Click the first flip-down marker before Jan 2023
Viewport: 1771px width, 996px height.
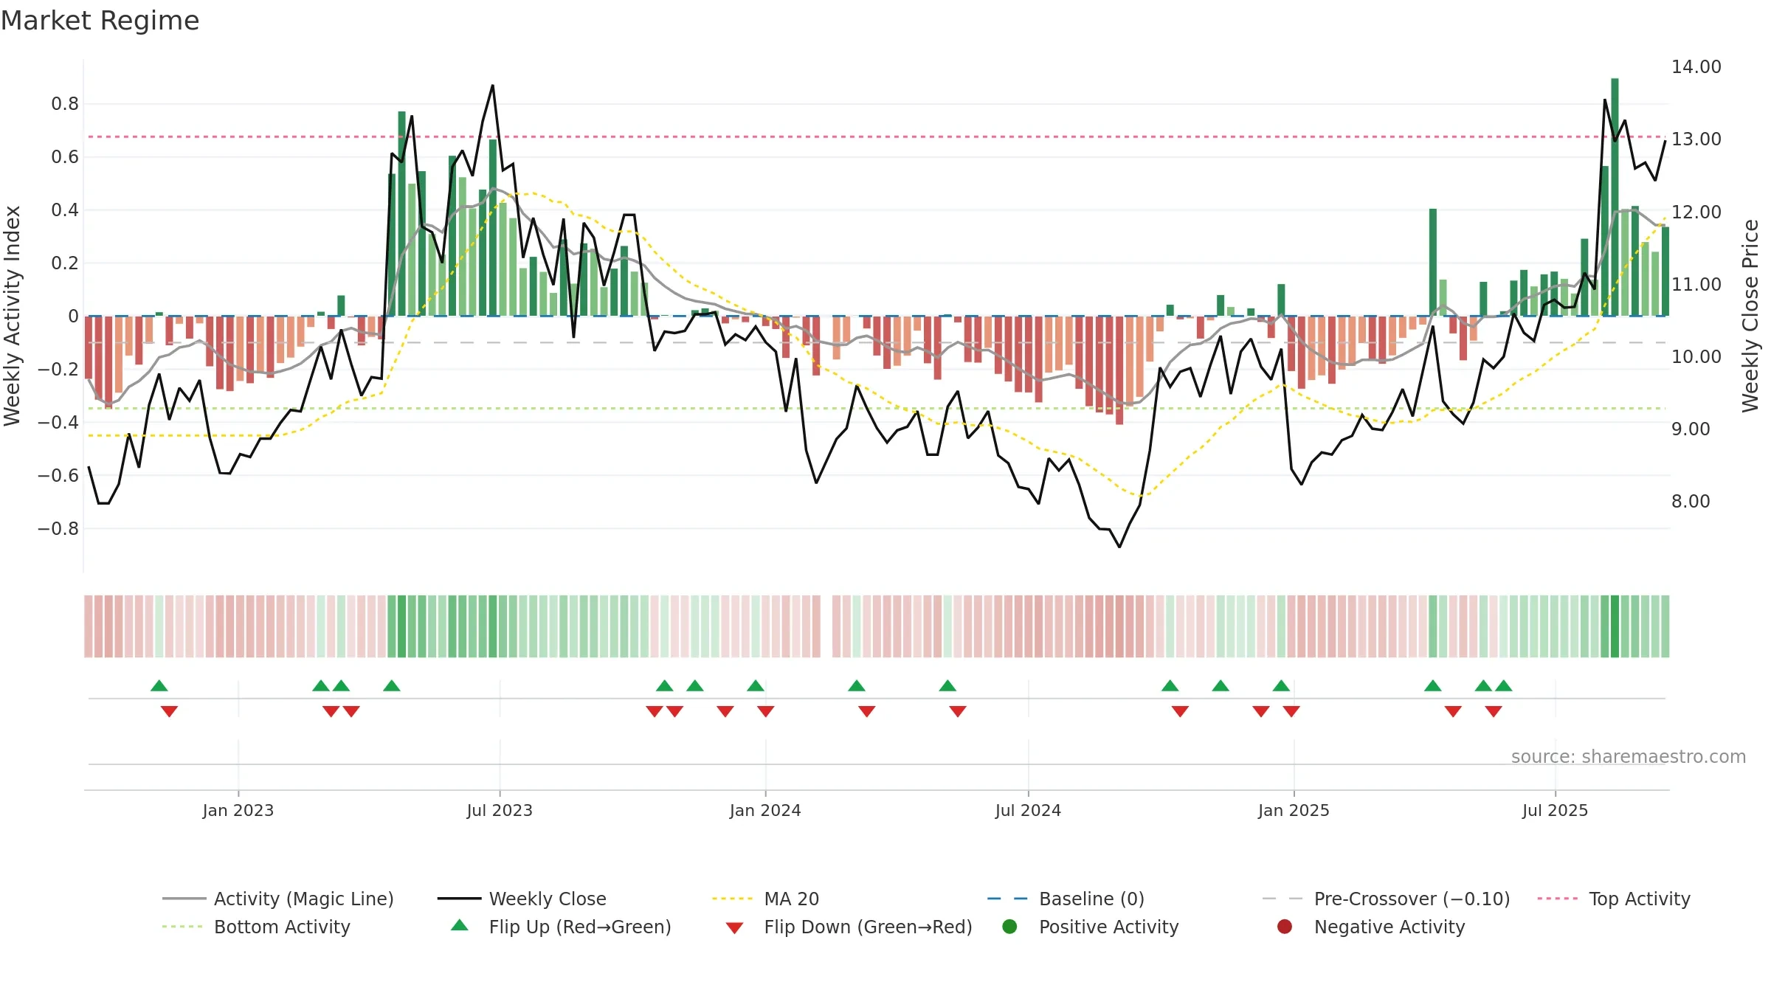coord(169,711)
